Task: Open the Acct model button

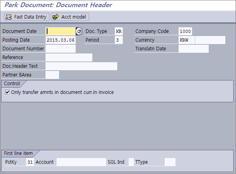Action: [x=70, y=17]
